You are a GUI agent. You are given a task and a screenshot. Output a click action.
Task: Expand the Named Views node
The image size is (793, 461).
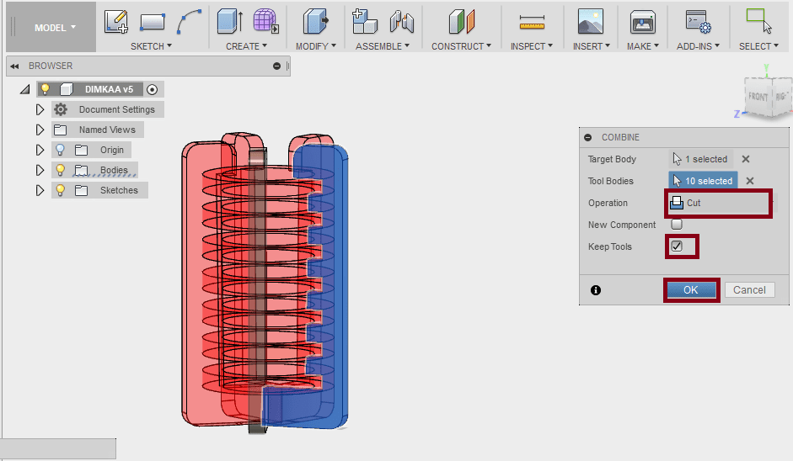point(40,130)
